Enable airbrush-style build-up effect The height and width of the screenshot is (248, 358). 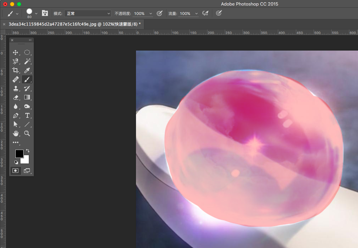pos(205,14)
